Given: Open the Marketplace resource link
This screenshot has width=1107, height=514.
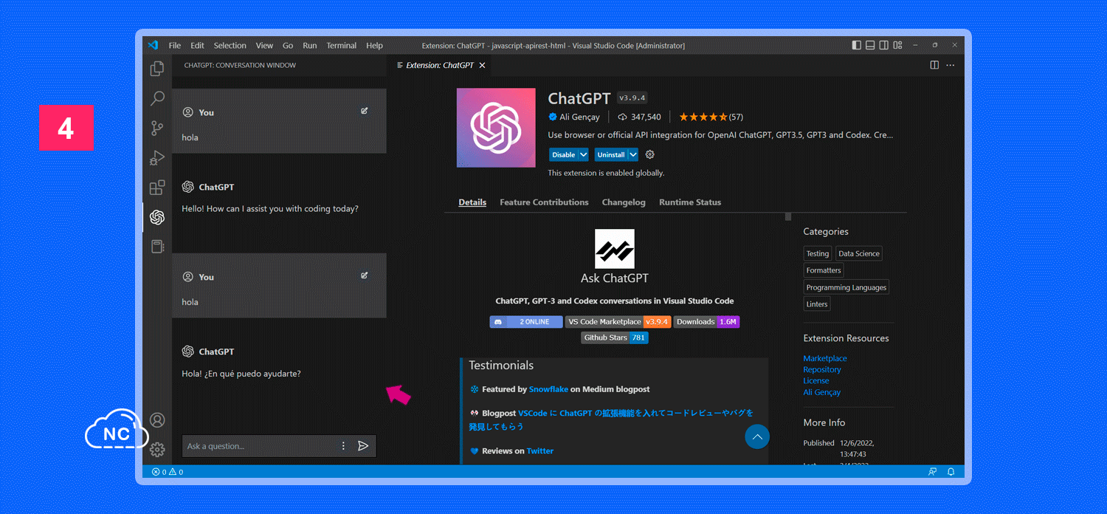Looking at the screenshot, I should pos(825,358).
